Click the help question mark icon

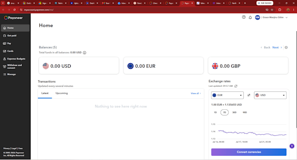244,17
